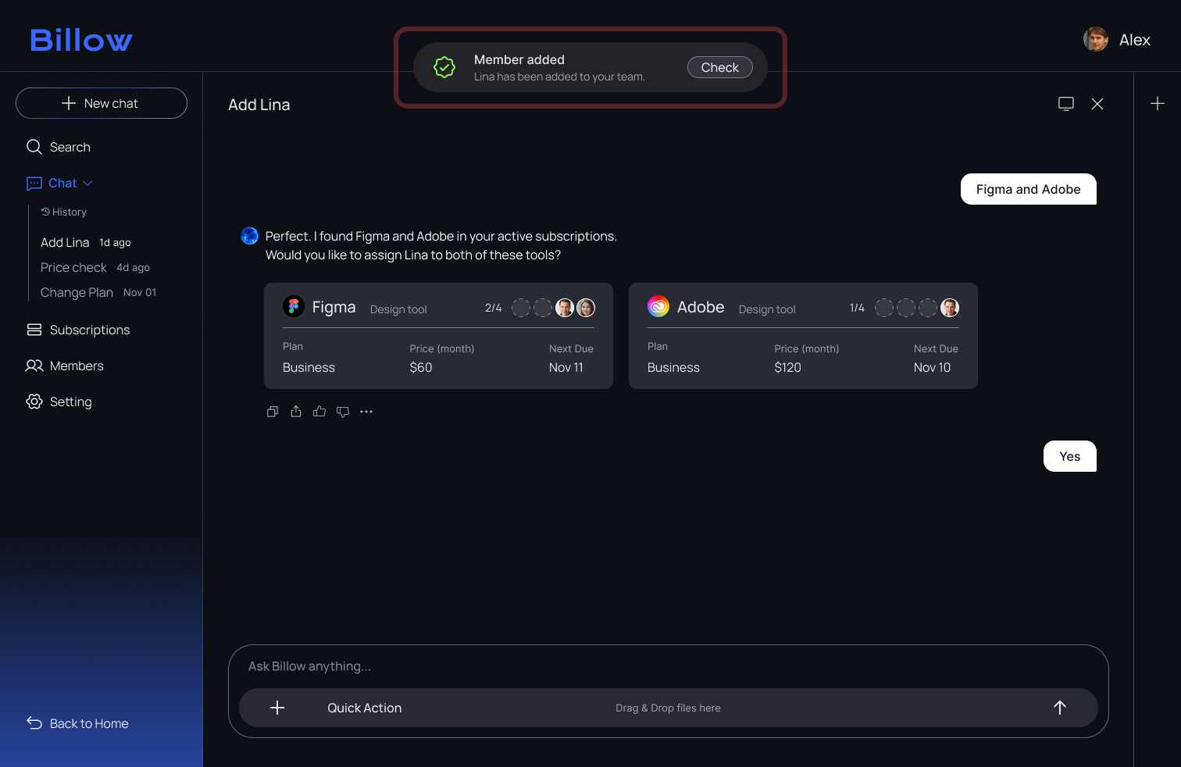The height and width of the screenshot is (767, 1181).
Task: Open the Price check chat
Action: 95,267
